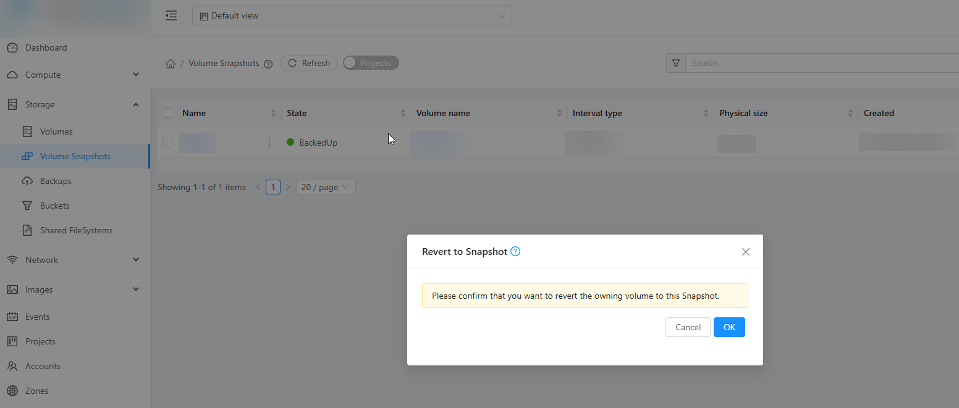Open the snapshot row actions menu
The height and width of the screenshot is (408, 959).
[x=269, y=143]
